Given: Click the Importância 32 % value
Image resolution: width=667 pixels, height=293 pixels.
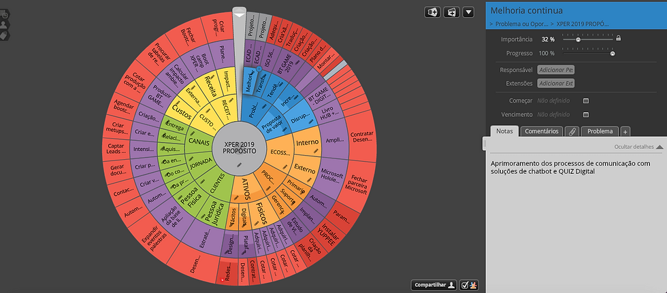Looking at the screenshot, I should pos(548,39).
